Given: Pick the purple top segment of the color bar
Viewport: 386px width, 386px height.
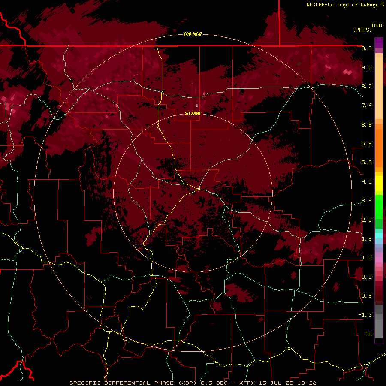Looking at the screenshot, I should coord(379,43).
